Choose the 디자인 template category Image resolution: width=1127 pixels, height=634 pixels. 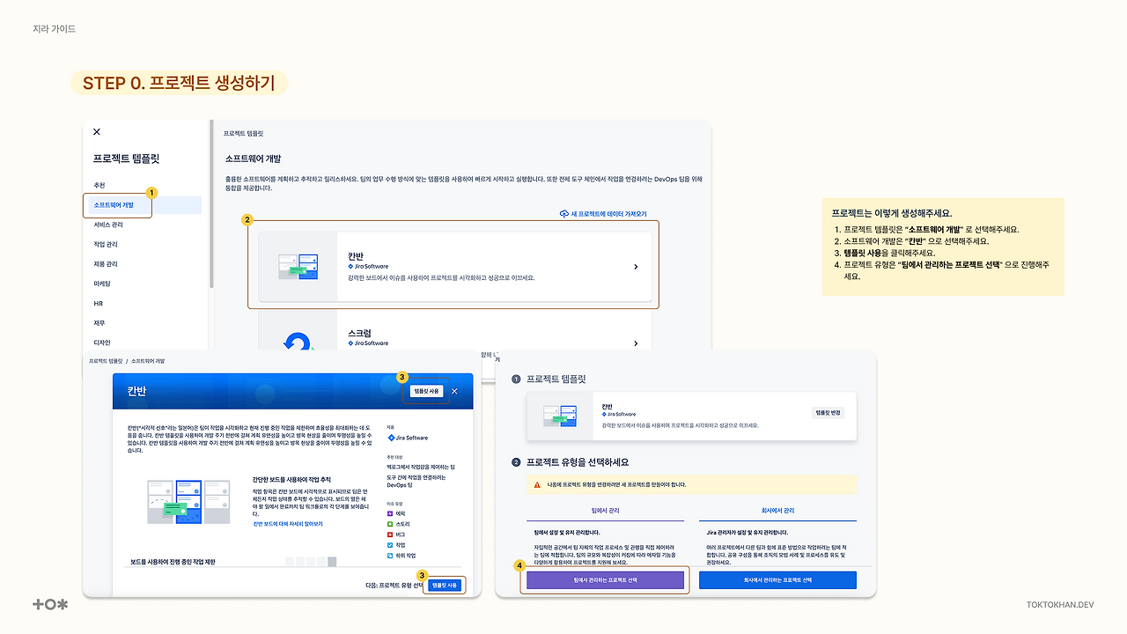(102, 343)
